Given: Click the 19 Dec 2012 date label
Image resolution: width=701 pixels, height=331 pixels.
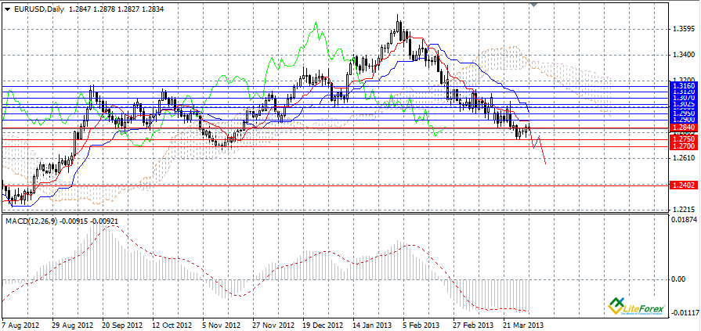Looking at the screenshot, I should pos(323,323).
